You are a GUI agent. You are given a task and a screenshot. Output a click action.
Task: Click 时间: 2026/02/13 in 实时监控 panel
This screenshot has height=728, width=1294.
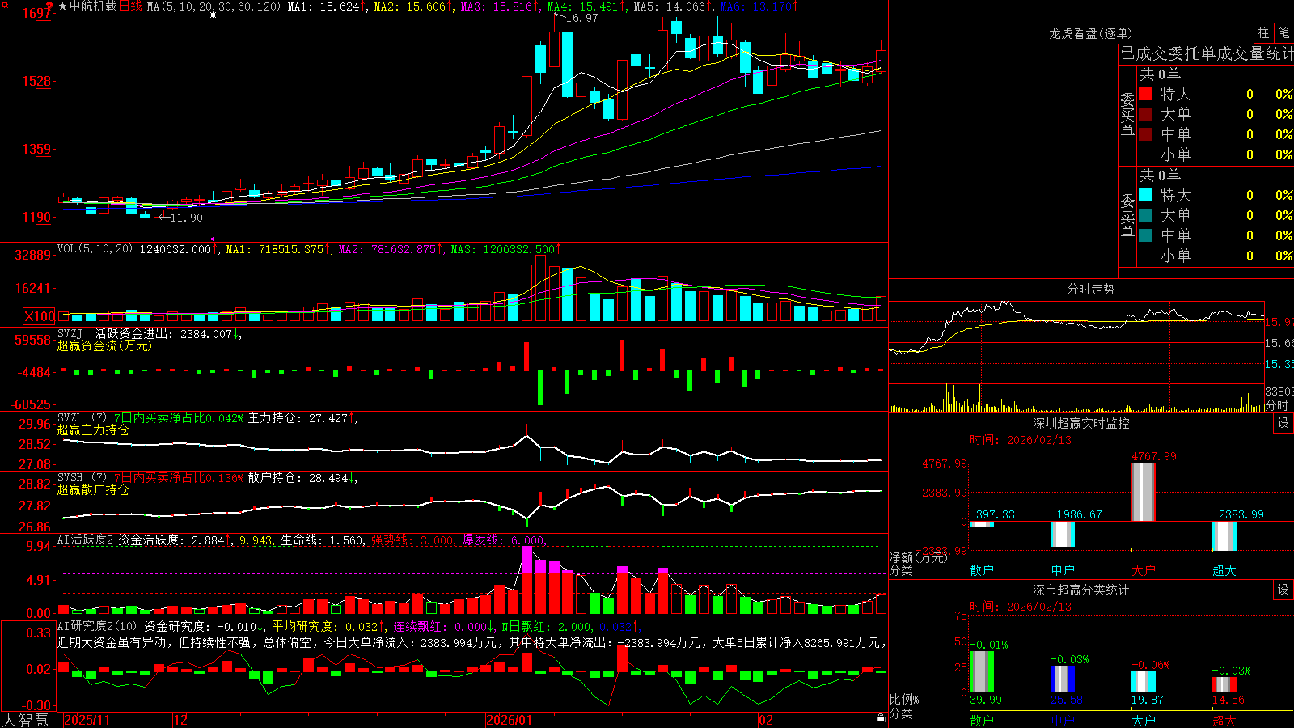1020,440
